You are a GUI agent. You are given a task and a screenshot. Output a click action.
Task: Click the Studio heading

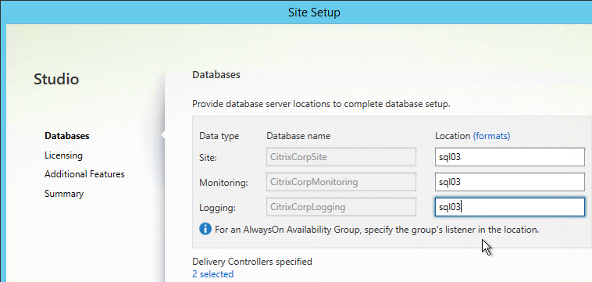pos(56,79)
